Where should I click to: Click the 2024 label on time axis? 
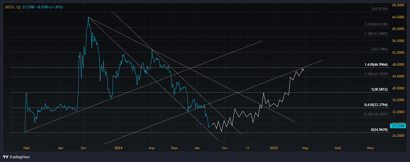click(x=118, y=148)
